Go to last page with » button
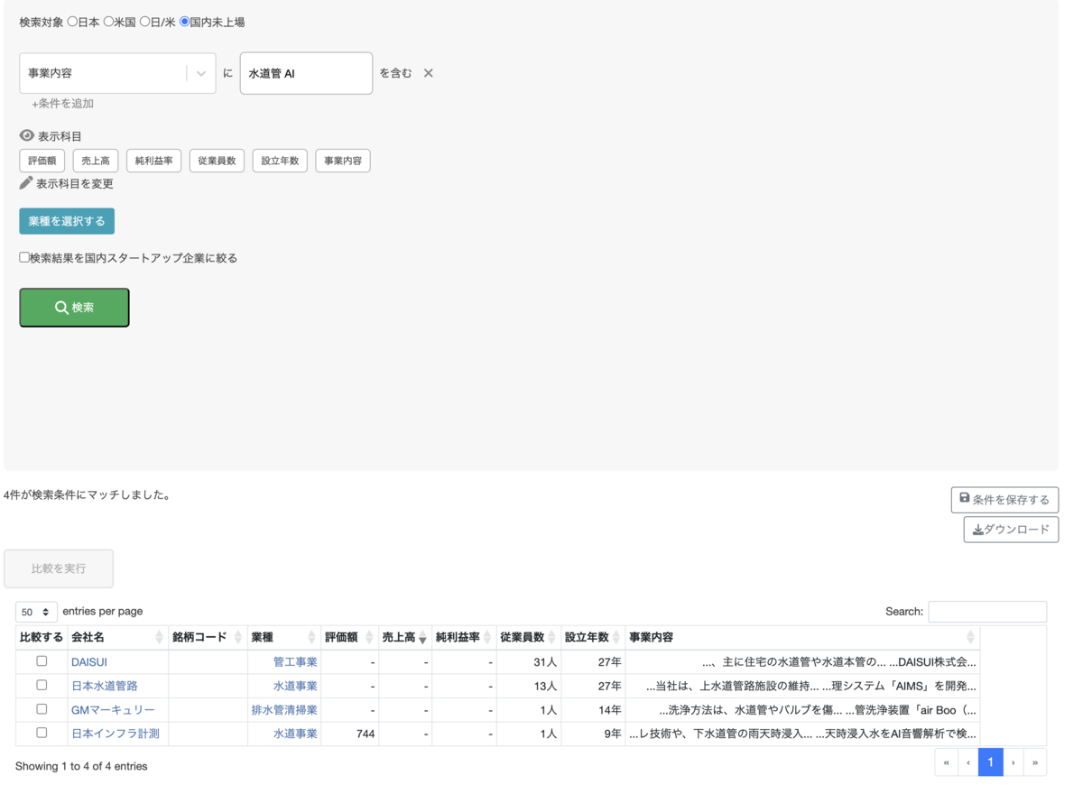This screenshot has height=794, width=1083. (1035, 762)
